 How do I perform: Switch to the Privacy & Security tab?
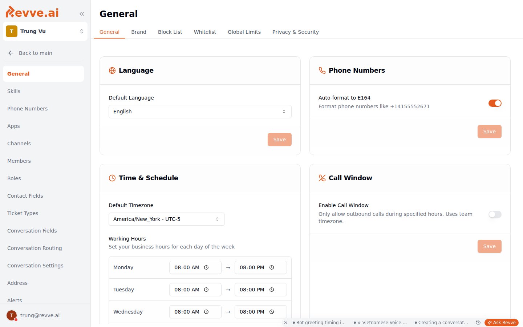[x=296, y=32]
